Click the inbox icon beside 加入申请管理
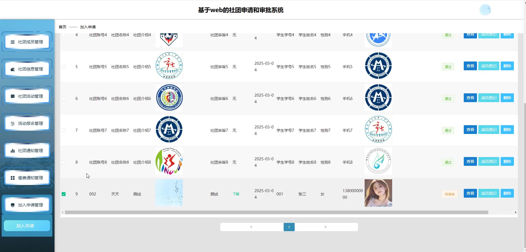The height and width of the screenshot is (252, 526). tap(13, 205)
